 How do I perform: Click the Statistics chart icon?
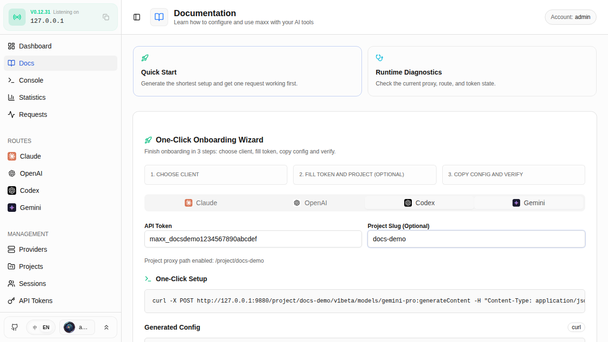tap(11, 97)
